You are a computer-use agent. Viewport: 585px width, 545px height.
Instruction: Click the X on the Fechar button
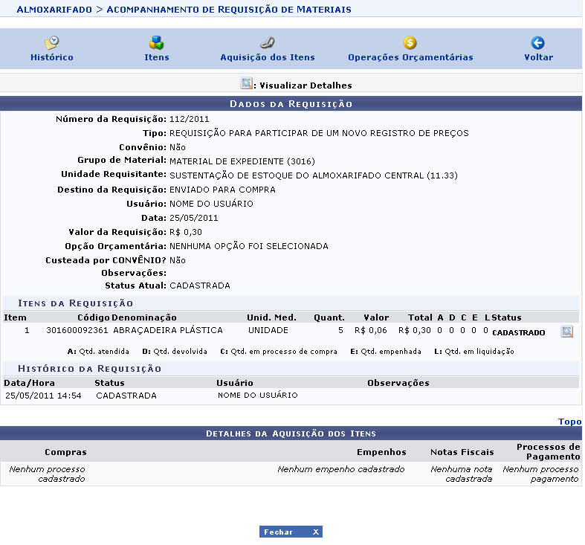pyautogui.click(x=316, y=532)
